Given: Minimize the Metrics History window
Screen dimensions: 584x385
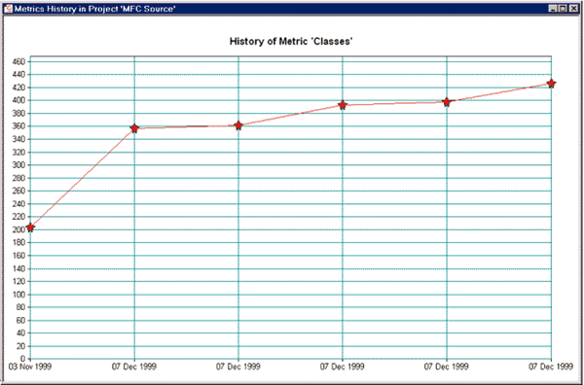Looking at the screenshot, I should coord(553,8).
